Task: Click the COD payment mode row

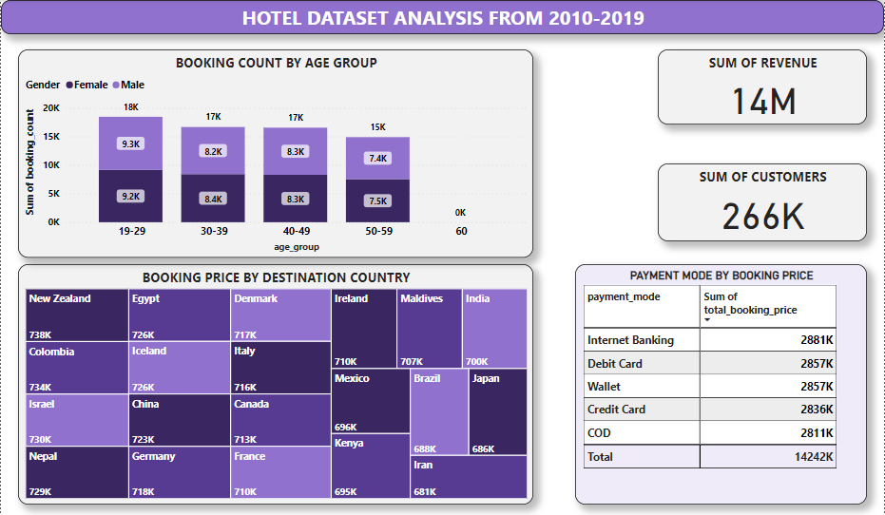Action: (x=709, y=433)
